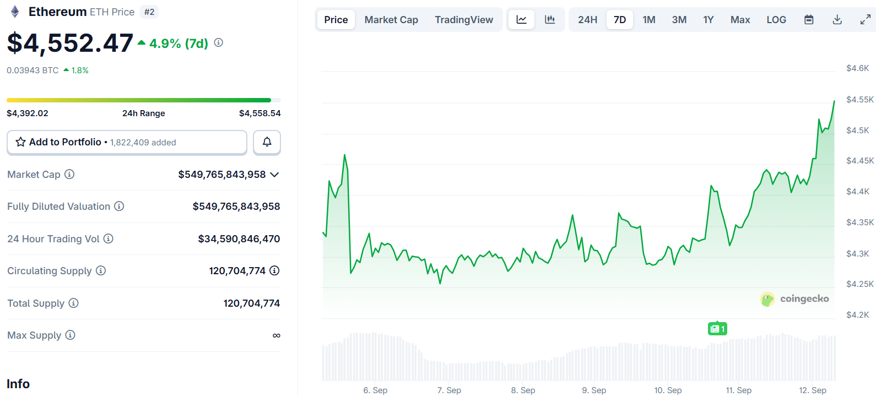Open the Circulating Supply label info icon
The image size is (876, 397).
pos(101,270)
